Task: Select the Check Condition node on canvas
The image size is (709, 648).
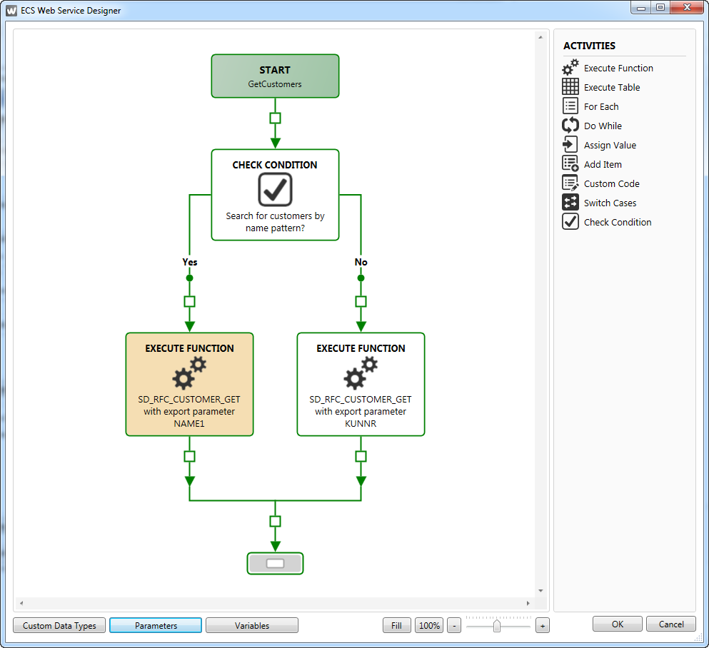Action: 275,195
